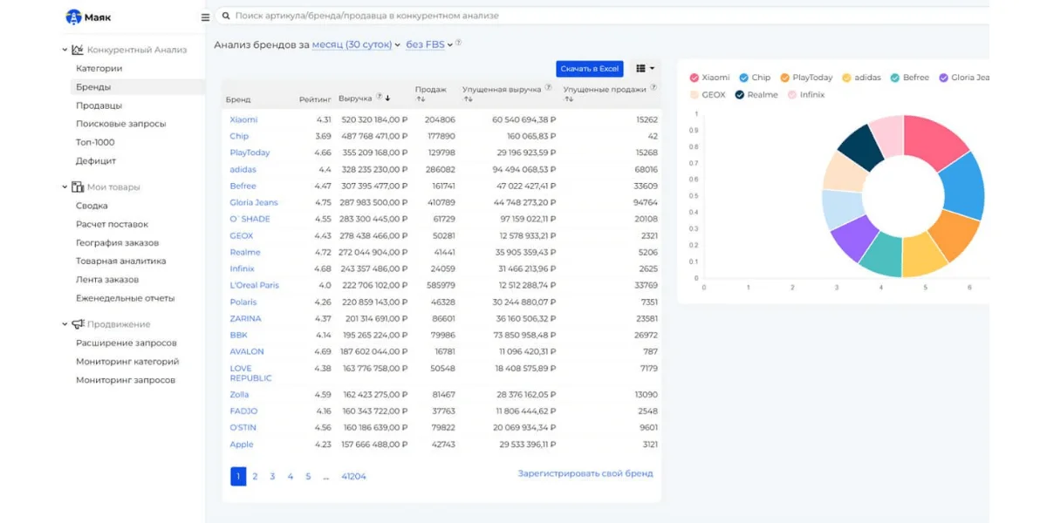Sort by Выручка using descending arrow

(387, 98)
